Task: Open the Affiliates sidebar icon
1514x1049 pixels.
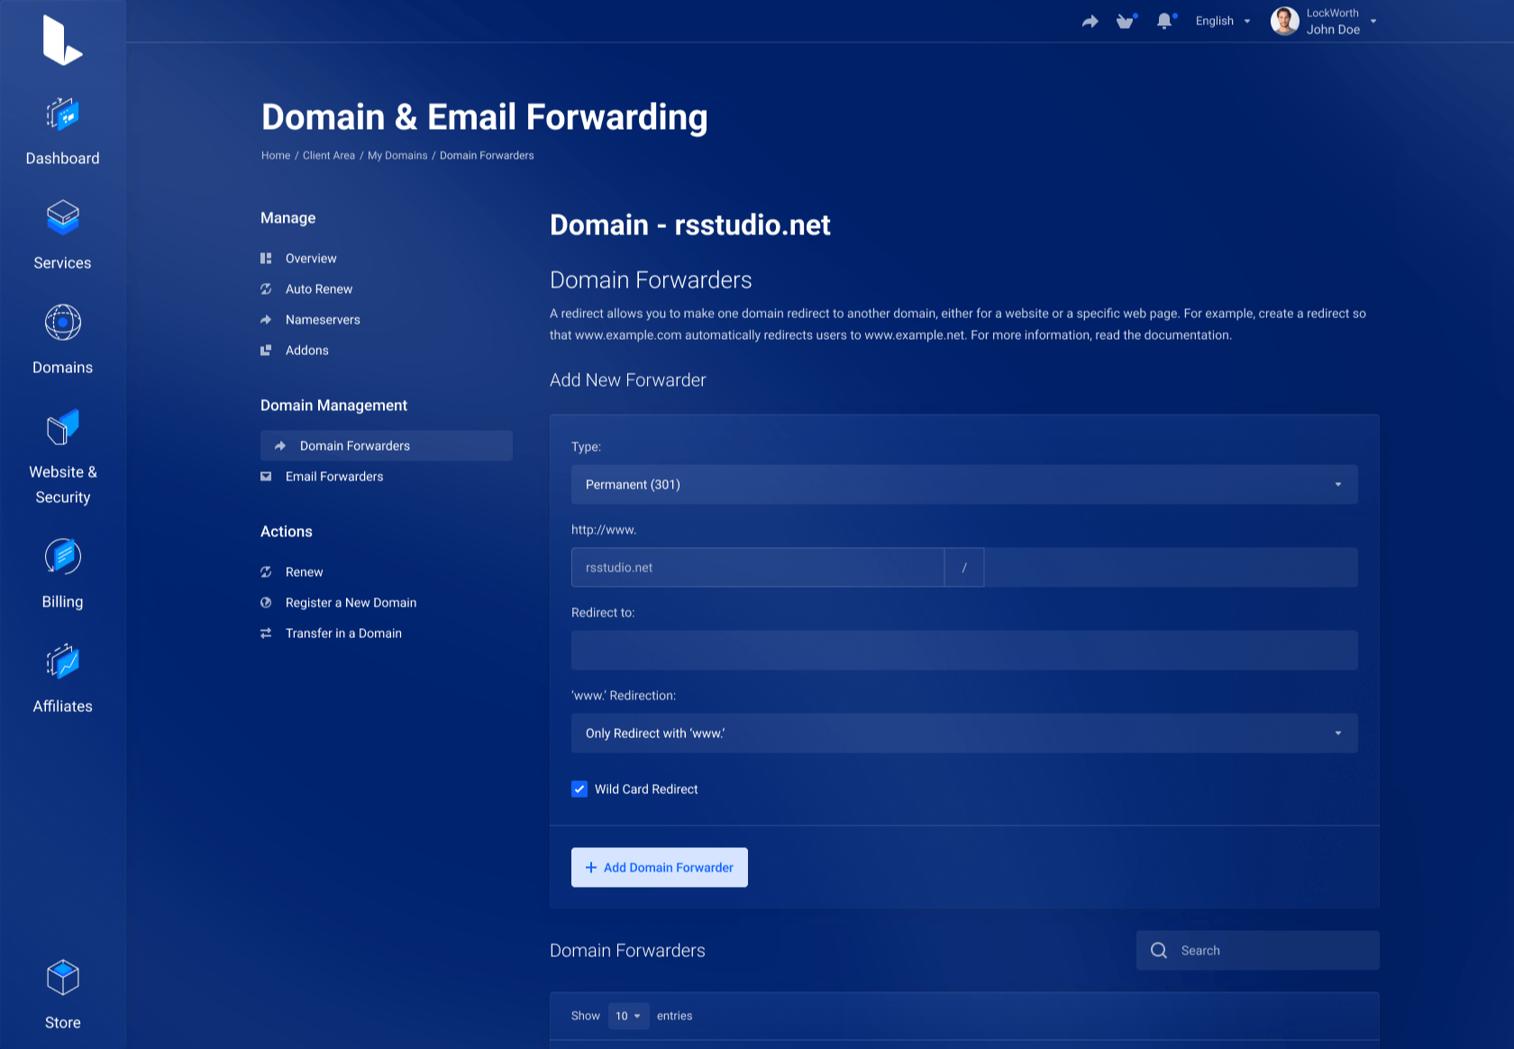Action: 63,661
